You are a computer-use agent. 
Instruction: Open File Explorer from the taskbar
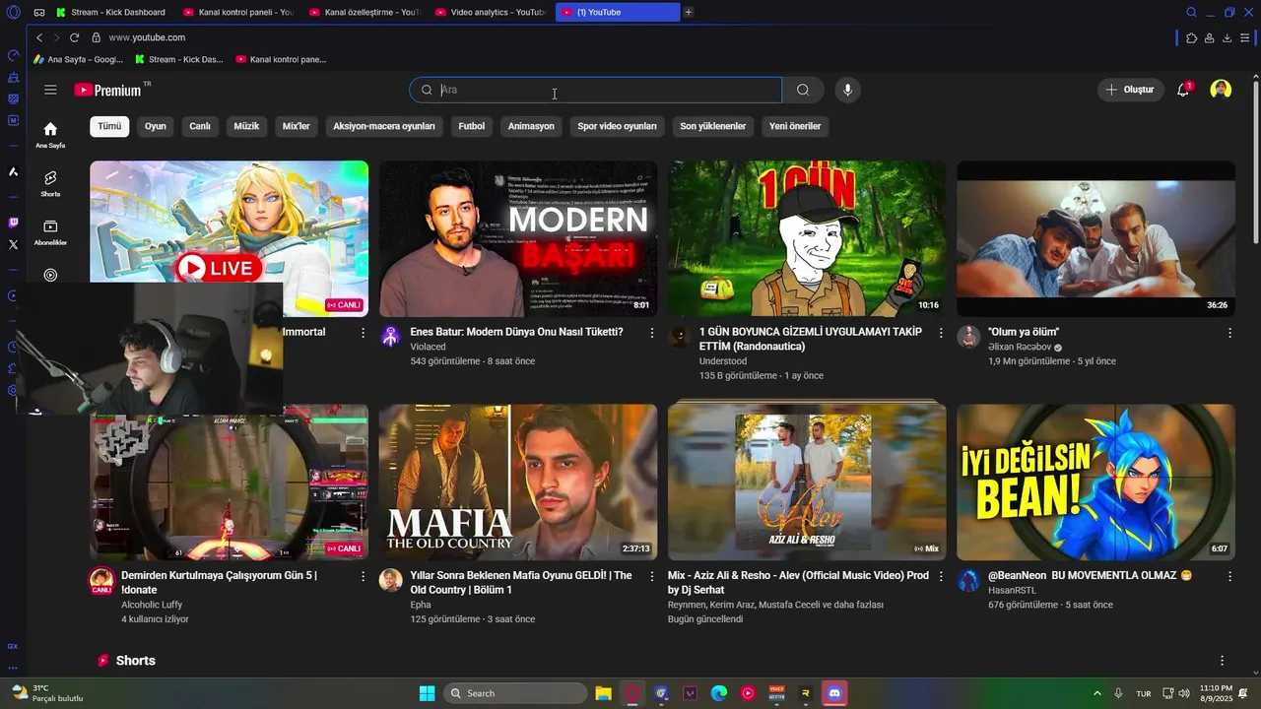tap(603, 693)
